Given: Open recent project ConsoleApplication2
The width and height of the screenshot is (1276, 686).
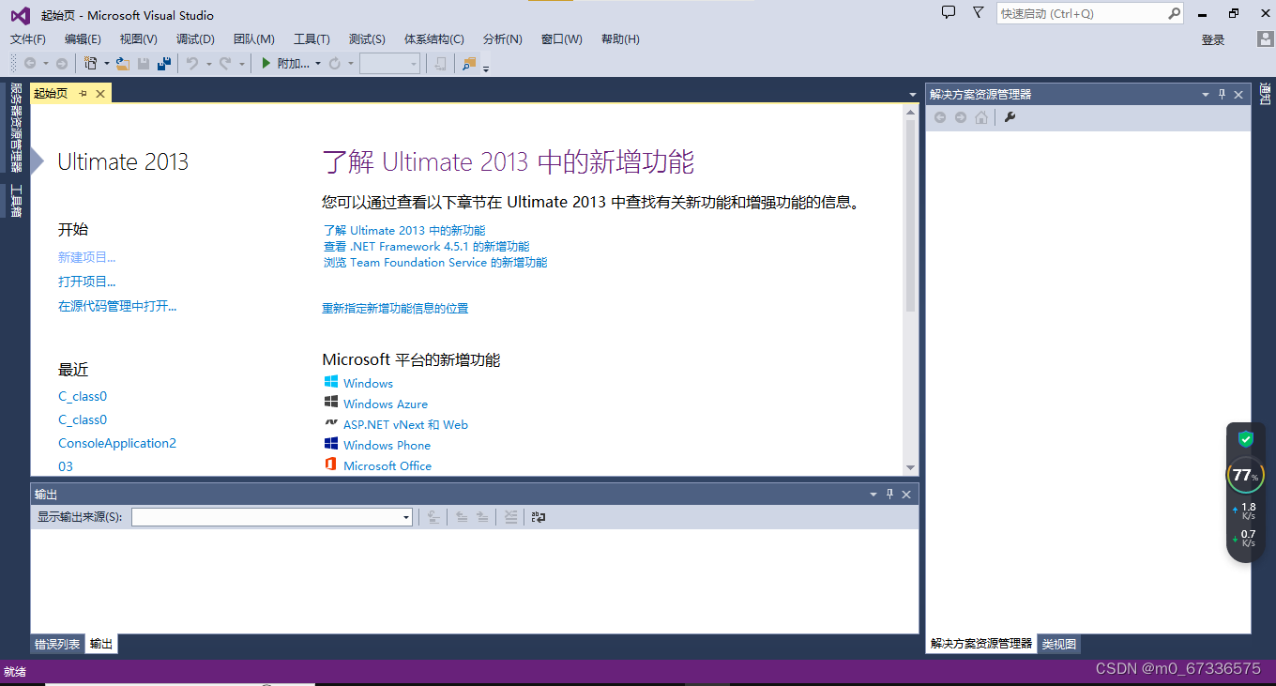Looking at the screenshot, I should click(x=116, y=442).
